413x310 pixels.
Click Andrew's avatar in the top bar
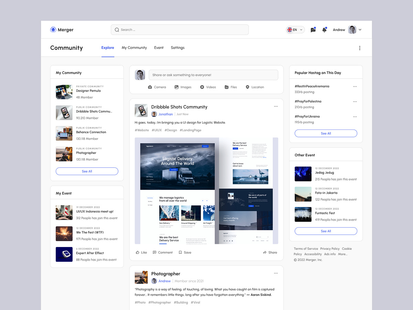click(x=352, y=30)
